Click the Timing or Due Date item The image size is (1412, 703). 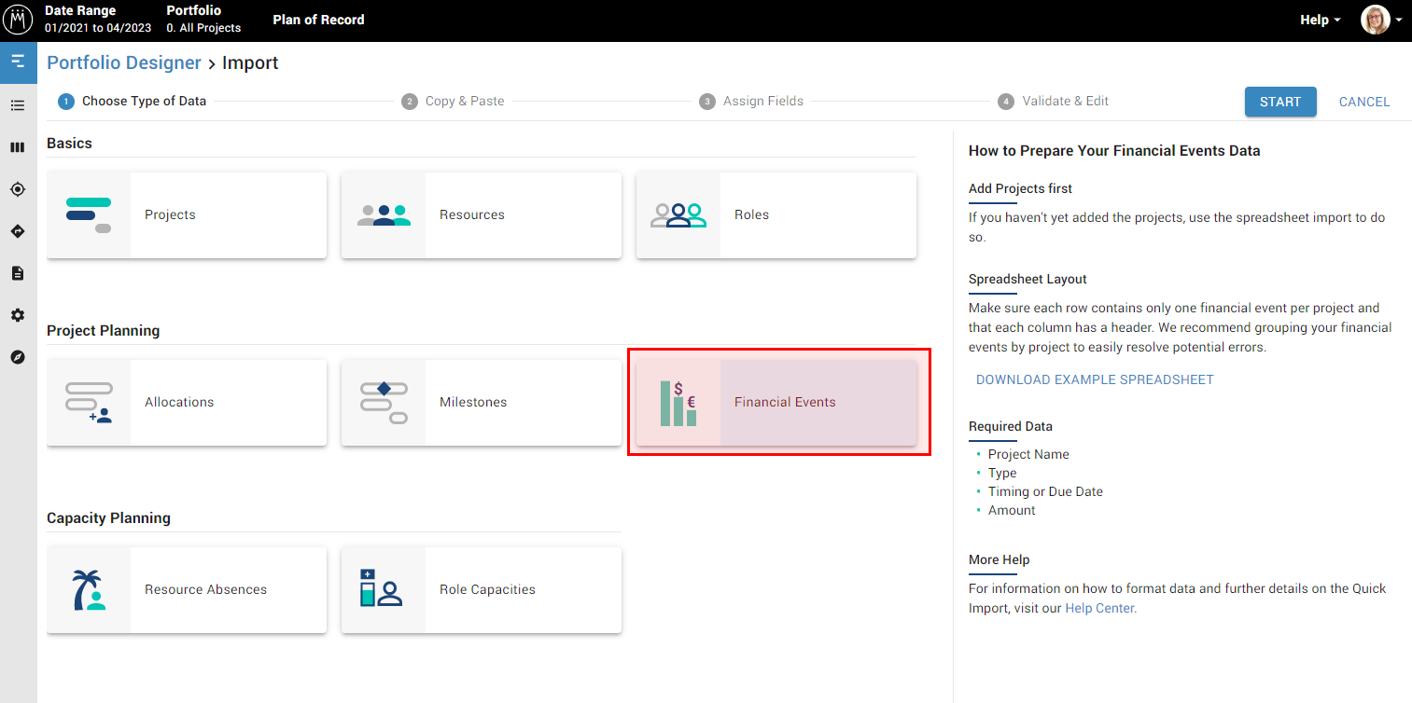click(x=1045, y=491)
